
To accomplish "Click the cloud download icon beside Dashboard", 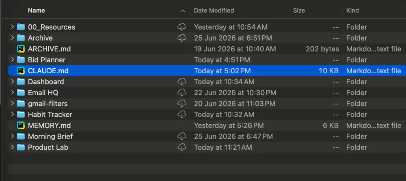I will pos(182,82).
